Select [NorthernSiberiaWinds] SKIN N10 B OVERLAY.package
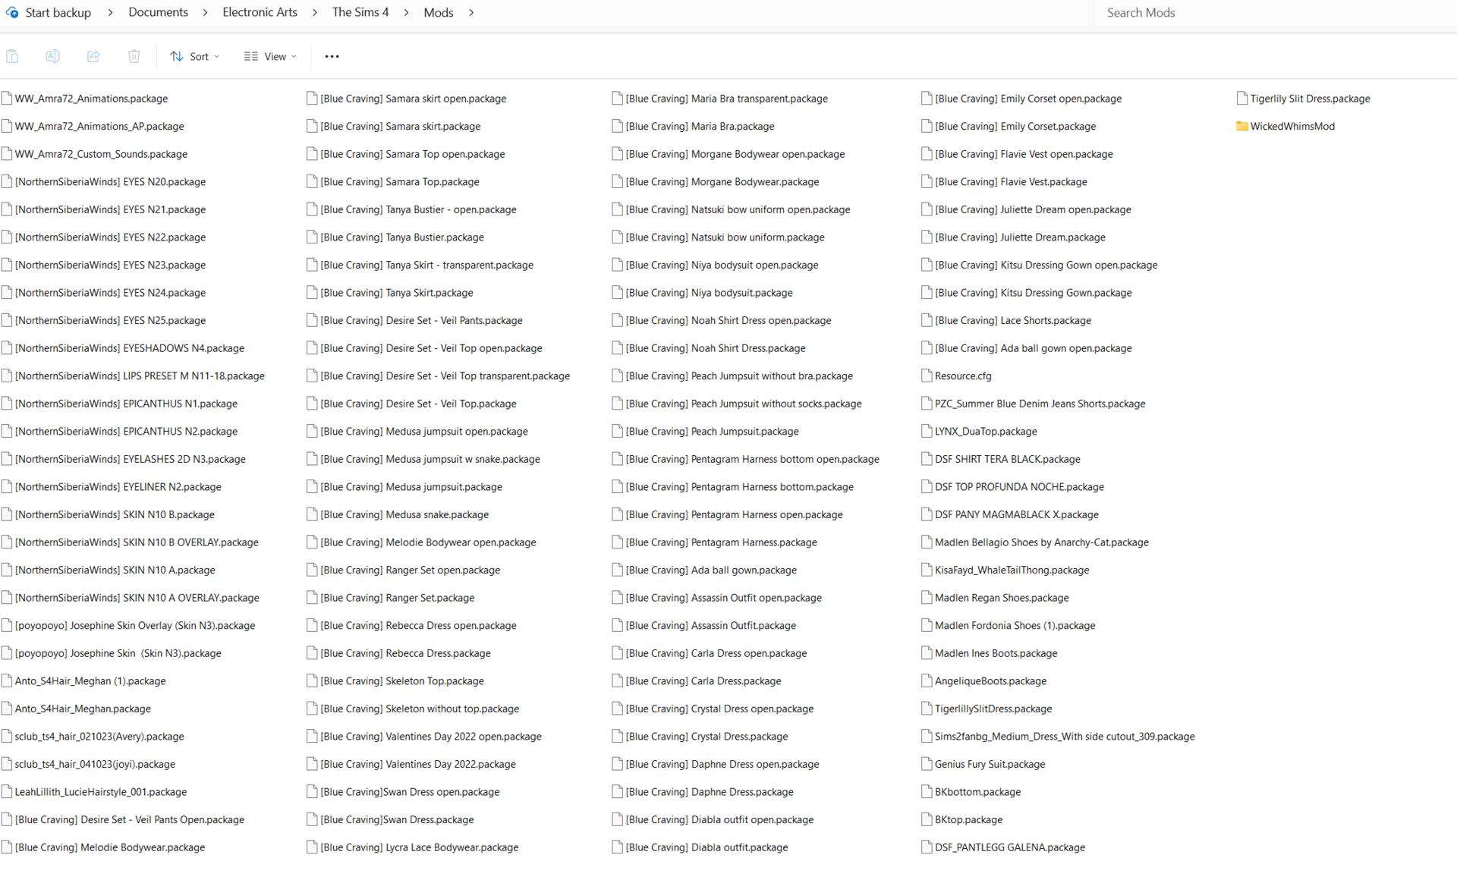The image size is (1457, 880). pos(130,542)
